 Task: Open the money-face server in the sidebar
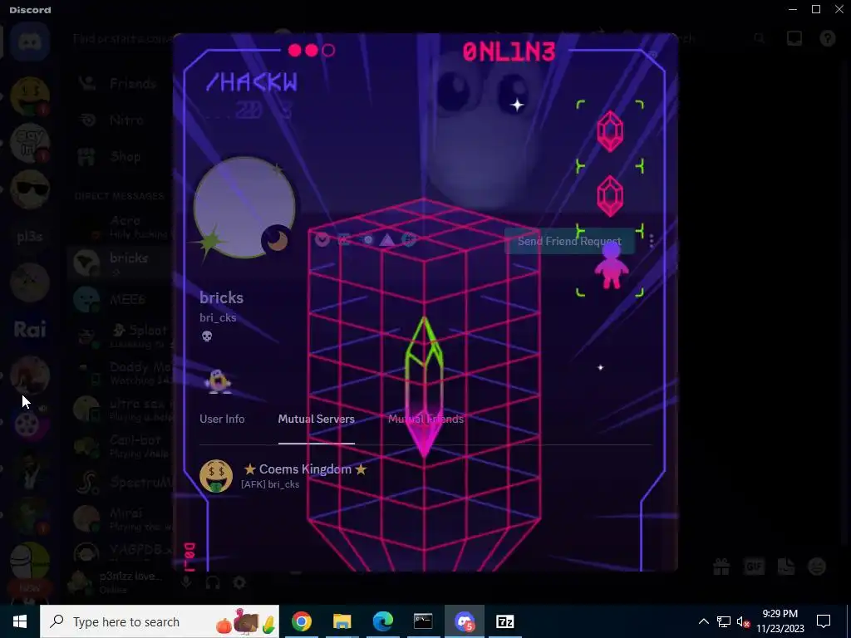(31, 96)
